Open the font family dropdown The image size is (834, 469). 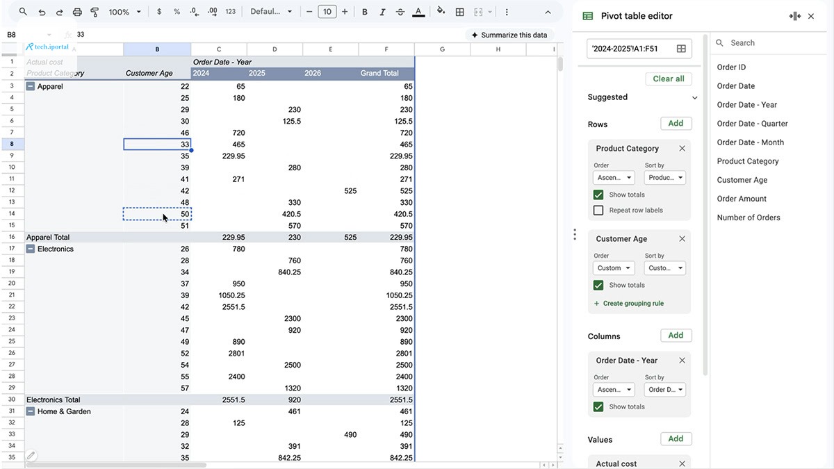(272, 12)
